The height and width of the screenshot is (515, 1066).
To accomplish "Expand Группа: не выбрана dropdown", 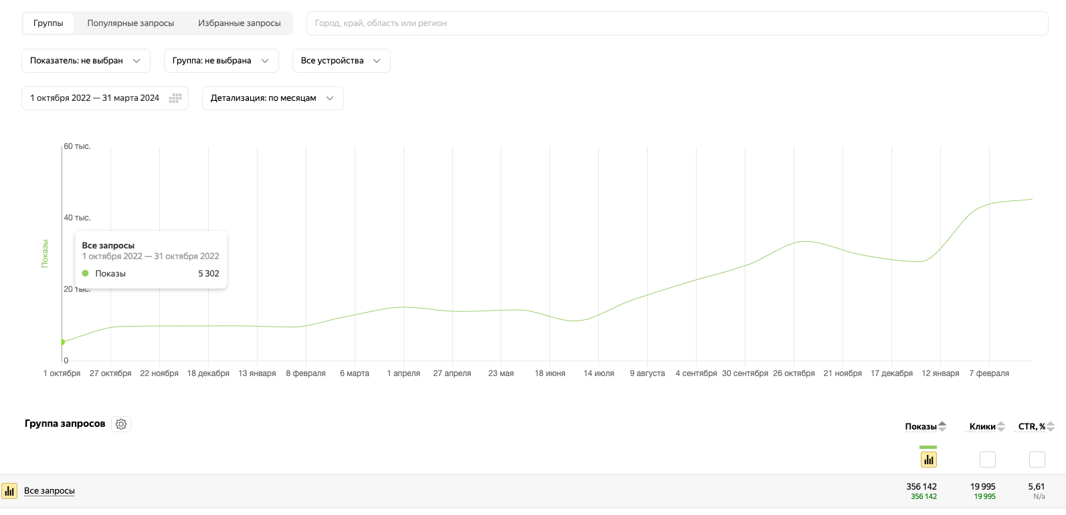I will click(221, 61).
